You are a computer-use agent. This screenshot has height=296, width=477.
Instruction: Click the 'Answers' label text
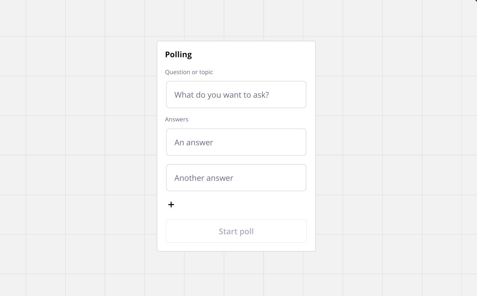(177, 119)
